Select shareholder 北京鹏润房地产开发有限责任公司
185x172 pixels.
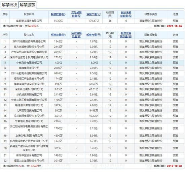coord(29,141)
